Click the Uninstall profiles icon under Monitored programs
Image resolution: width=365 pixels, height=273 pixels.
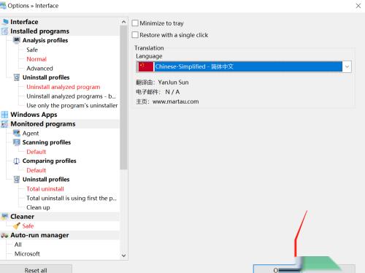[x=17, y=180]
